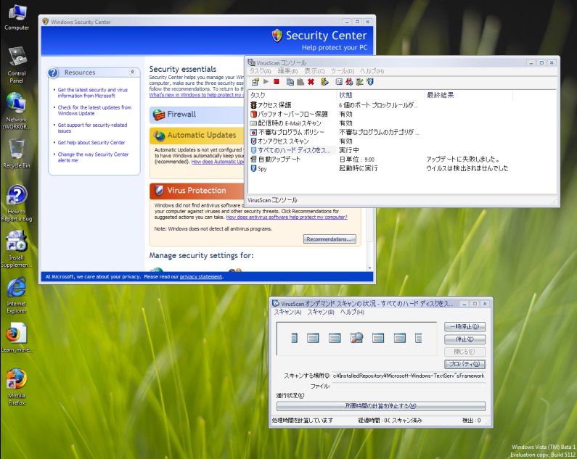Viewport: 577px width, 459px height.
Task: Open ツール(D) menu in VirusScan console
Action: (x=343, y=71)
